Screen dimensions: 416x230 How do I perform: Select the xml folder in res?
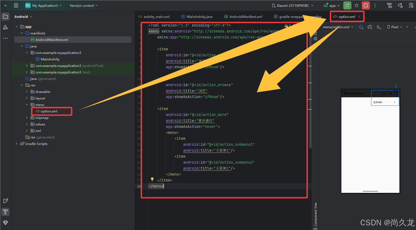(x=36, y=131)
